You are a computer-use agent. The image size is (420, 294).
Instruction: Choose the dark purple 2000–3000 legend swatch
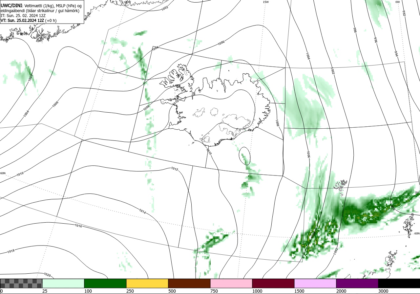357,283
